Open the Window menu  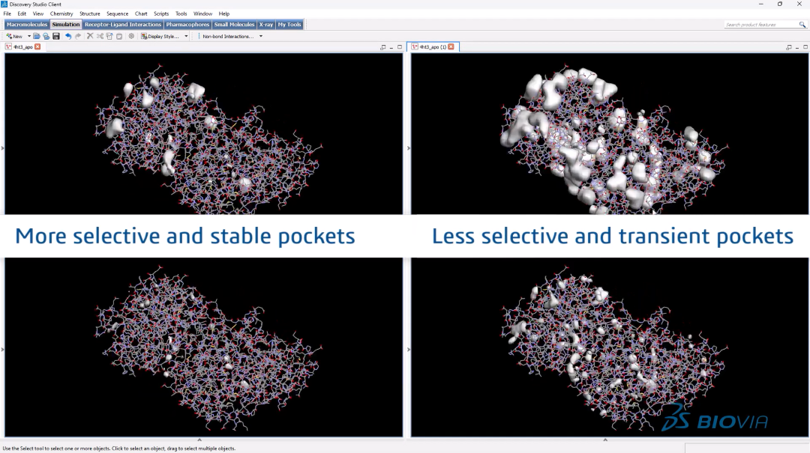202,13
